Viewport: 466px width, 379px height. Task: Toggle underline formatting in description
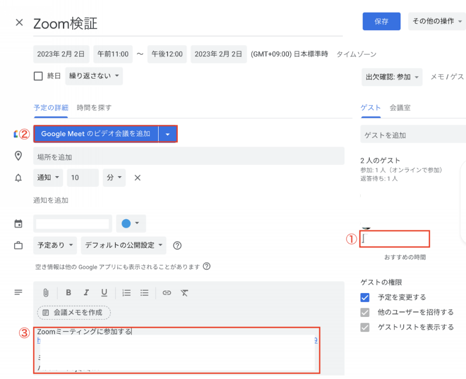click(104, 293)
